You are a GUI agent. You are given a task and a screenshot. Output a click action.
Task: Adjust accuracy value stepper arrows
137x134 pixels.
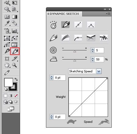point(93,50)
